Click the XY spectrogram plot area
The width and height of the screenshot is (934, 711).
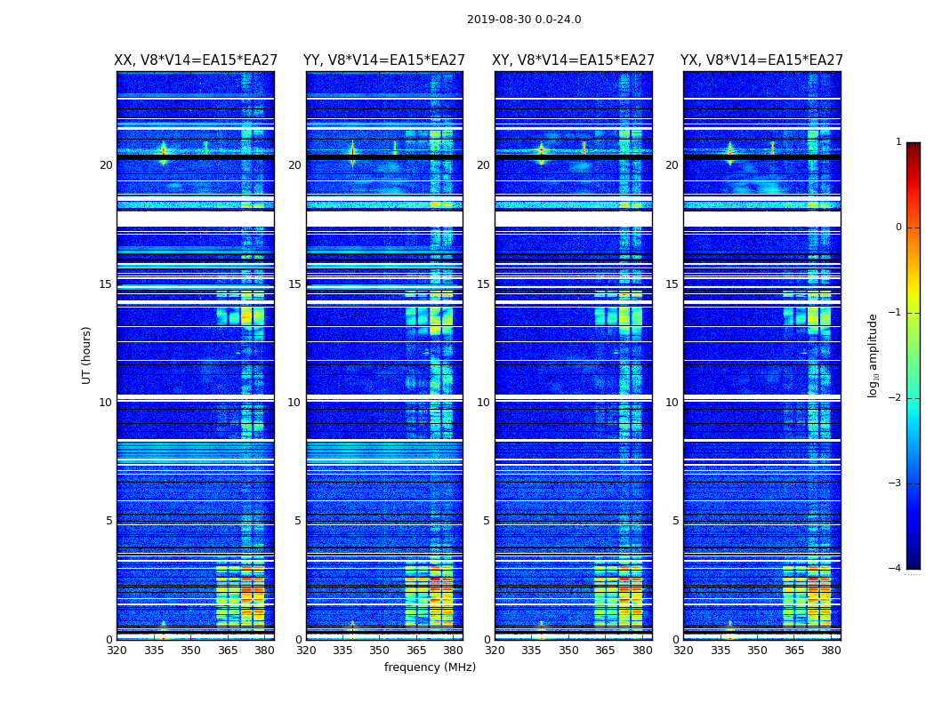(574, 355)
